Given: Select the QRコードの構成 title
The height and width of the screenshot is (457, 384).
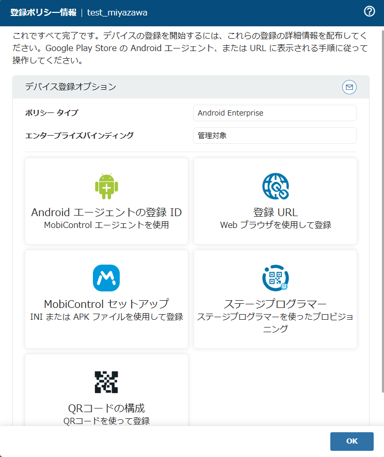Looking at the screenshot, I should [x=106, y=408].
